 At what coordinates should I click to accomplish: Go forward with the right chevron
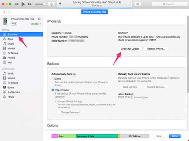(x=9, y=12)
